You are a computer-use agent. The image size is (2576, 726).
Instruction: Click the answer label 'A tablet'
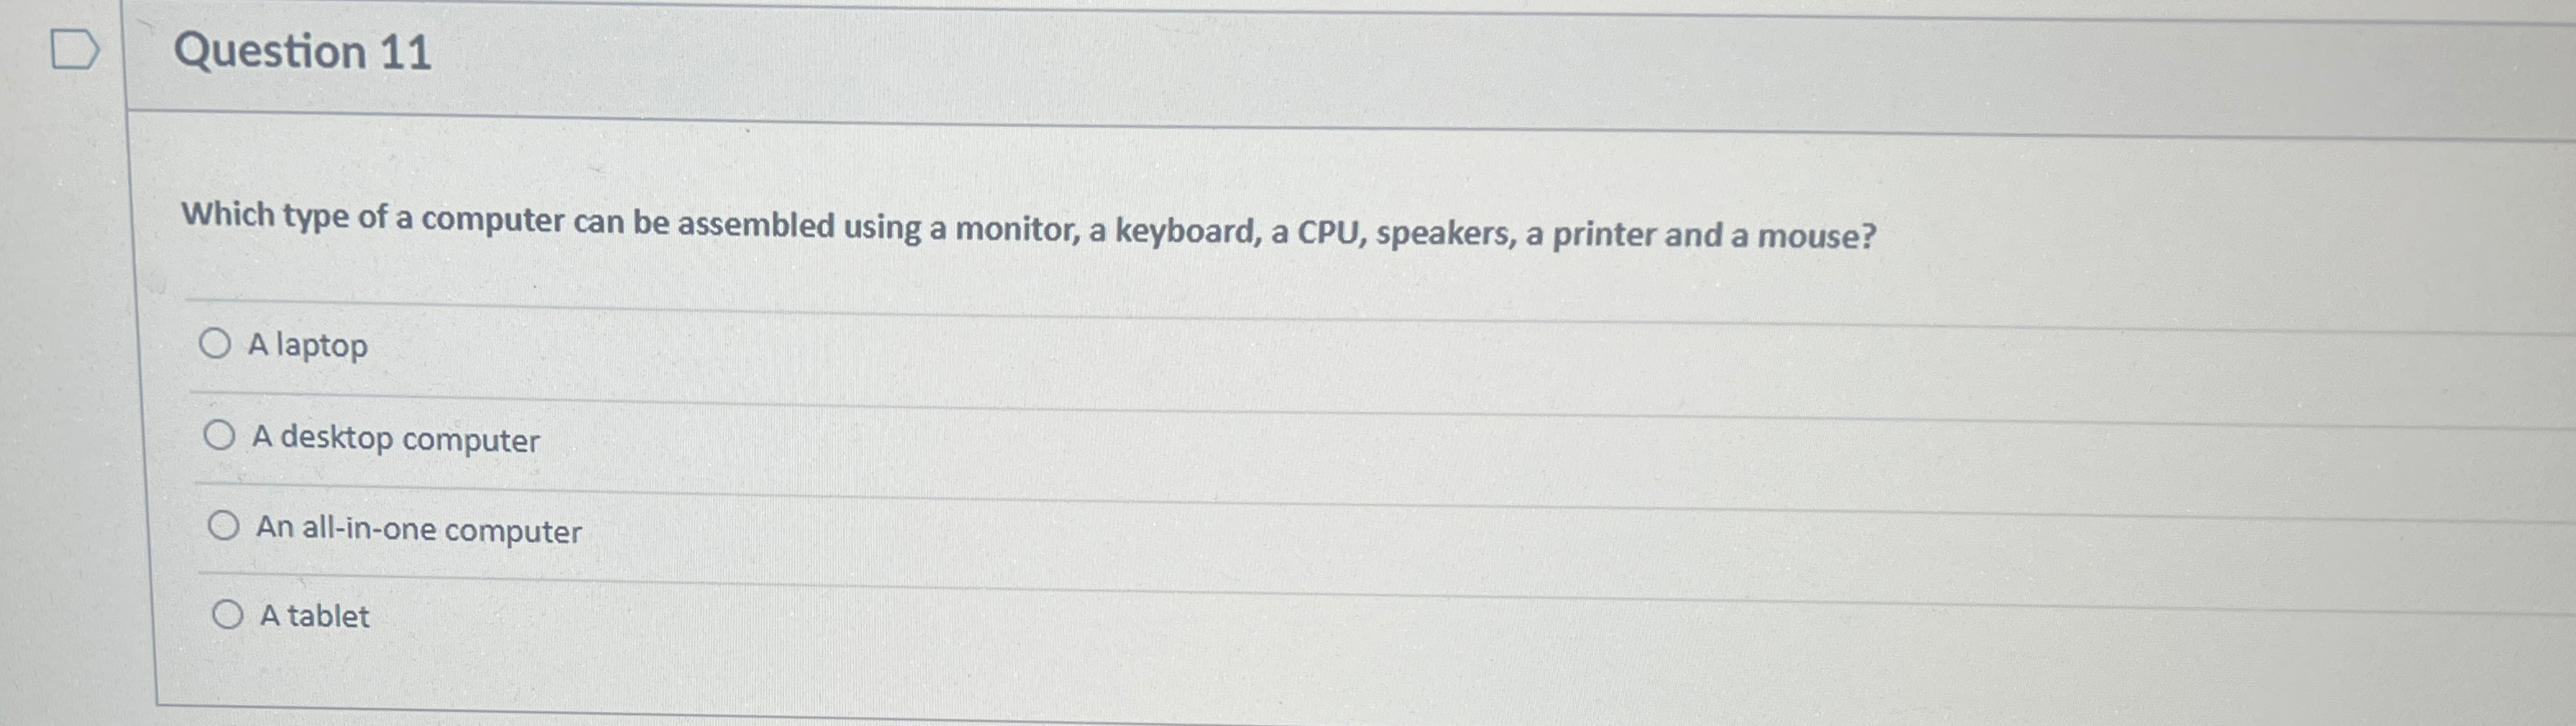click(x=314, y=616)
